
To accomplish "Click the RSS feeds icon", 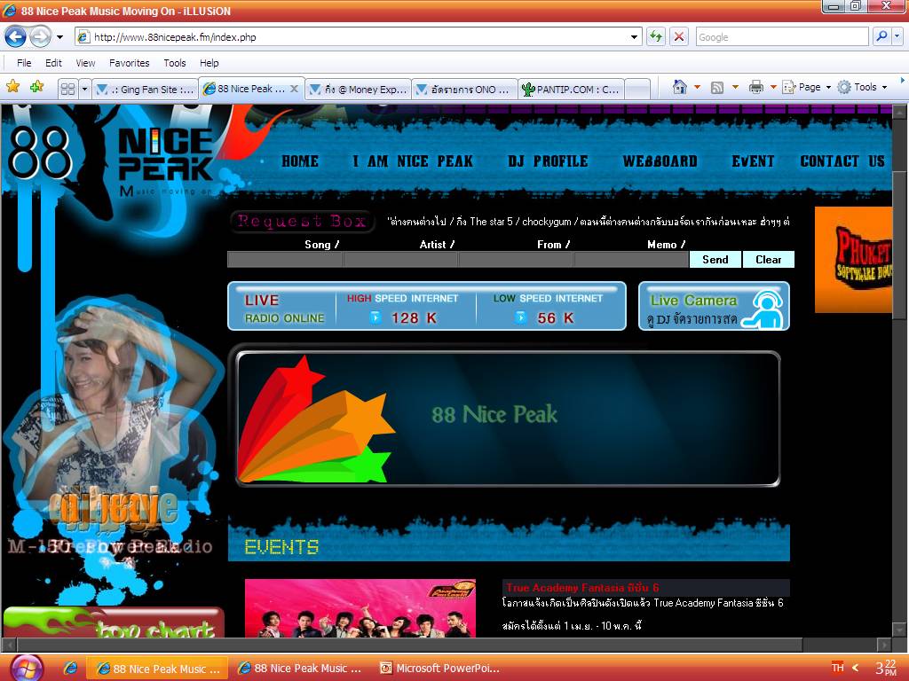I will click(x=717, y=87).
